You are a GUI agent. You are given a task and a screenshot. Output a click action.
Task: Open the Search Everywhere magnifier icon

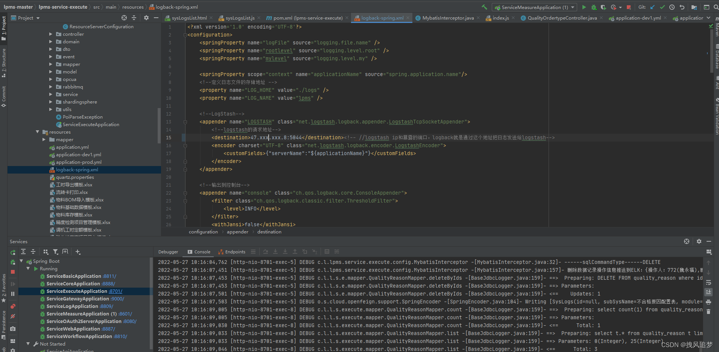(x=716, y=7)
